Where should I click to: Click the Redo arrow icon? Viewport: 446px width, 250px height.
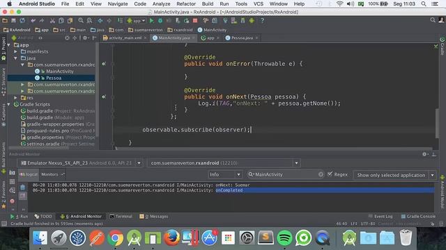[42, 20]
